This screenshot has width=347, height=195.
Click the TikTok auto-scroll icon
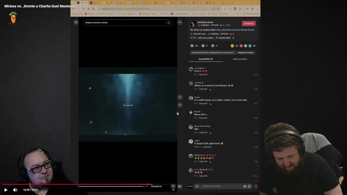(173, 186)
